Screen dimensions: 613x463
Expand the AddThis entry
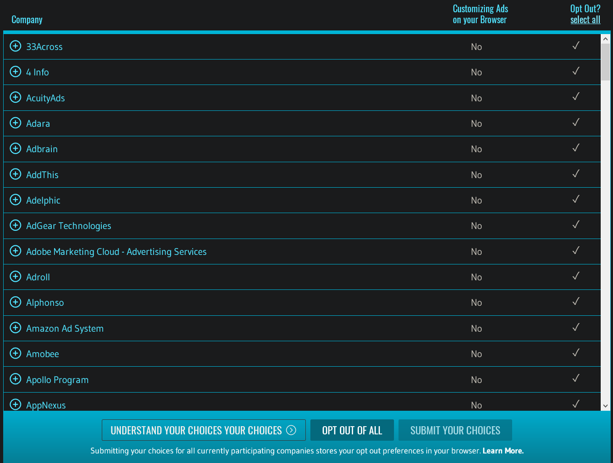(x=15, y=174)
